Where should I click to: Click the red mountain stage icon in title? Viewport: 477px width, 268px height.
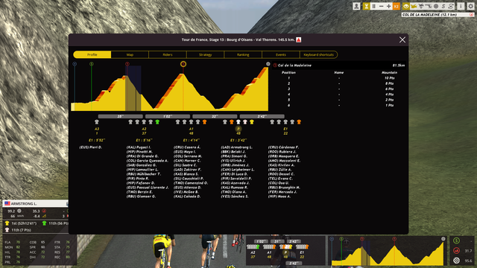[x=299, y=39]
